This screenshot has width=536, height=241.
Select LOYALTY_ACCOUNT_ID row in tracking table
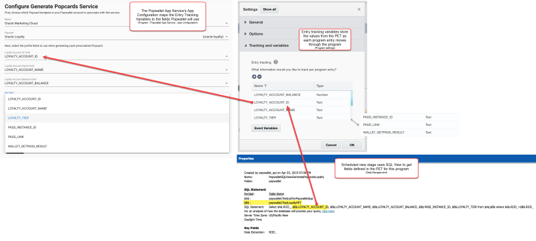(x=301, y=102)
